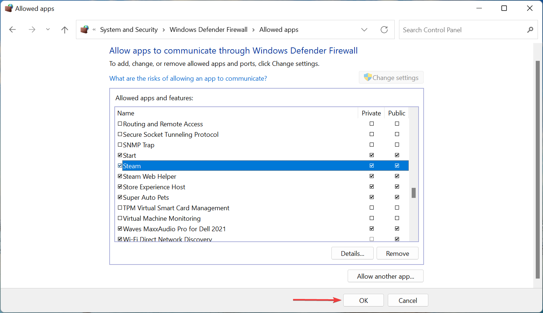Toggle Steam Private network checkbox
This screenshot has height=313, width=543.
tap(372, 166)
